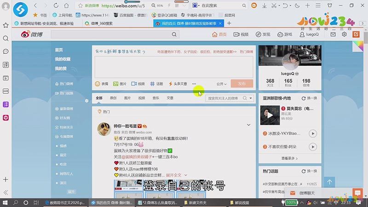Viewport: 368px width, 207px height.
Task: Open undo history dropdown arrow in browser toolbar
Action: pyautogui.click(x=290, y=6)
